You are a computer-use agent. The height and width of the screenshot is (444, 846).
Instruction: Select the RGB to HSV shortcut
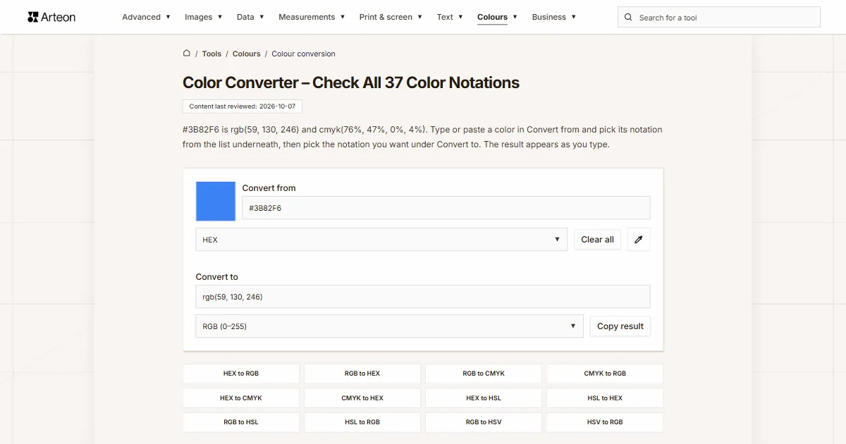click(x=484, y=422)
